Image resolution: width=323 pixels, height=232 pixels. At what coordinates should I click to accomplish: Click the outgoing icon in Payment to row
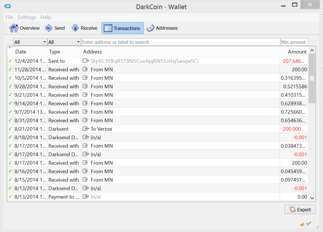[85, 196]
